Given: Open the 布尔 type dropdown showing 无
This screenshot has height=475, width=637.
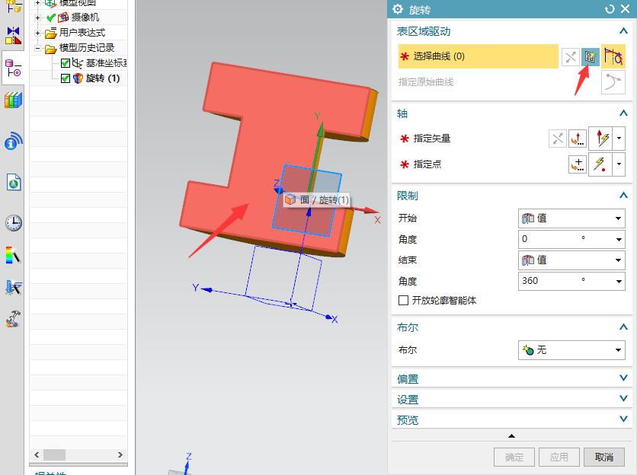Looking at the screenshot, I should point(571,350).
